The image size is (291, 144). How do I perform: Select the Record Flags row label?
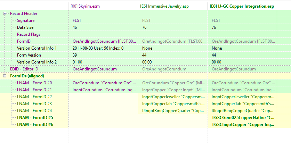click(29, 34)
